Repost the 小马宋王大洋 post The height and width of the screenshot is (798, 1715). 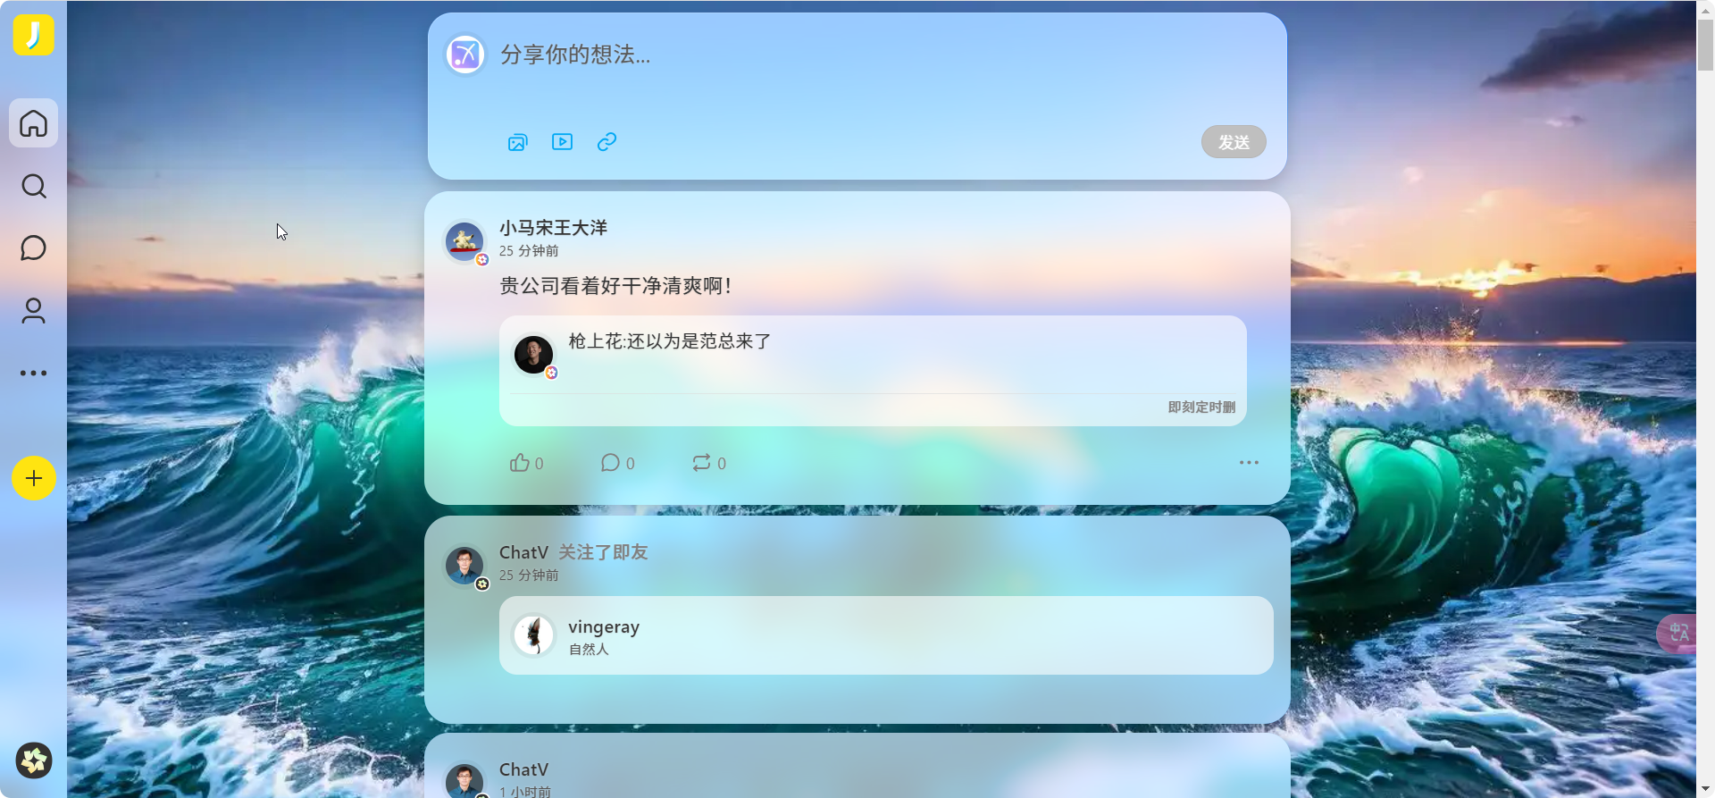pyautogui.click(x=709, y=463)
